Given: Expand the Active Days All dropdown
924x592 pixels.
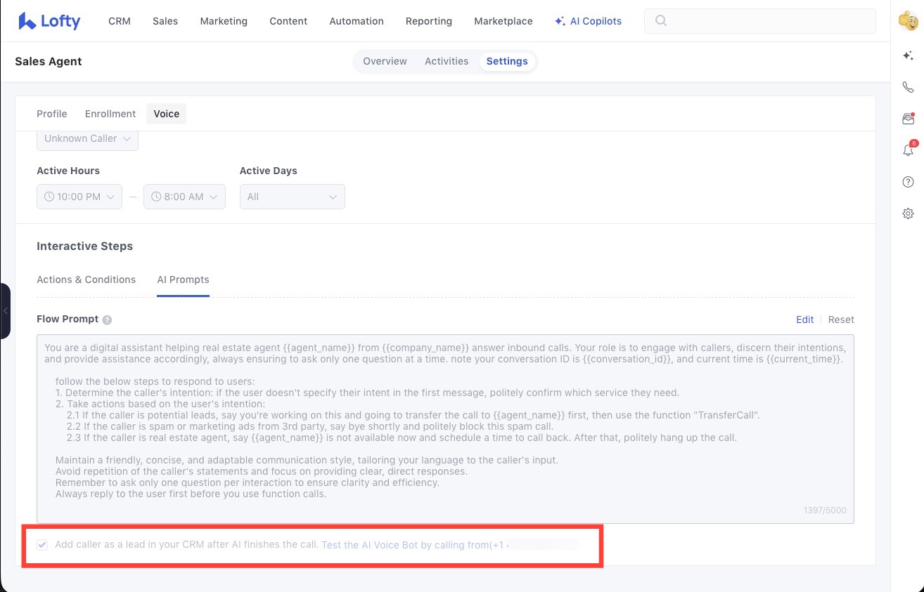Looking at the screenshot, I should 292,197.
